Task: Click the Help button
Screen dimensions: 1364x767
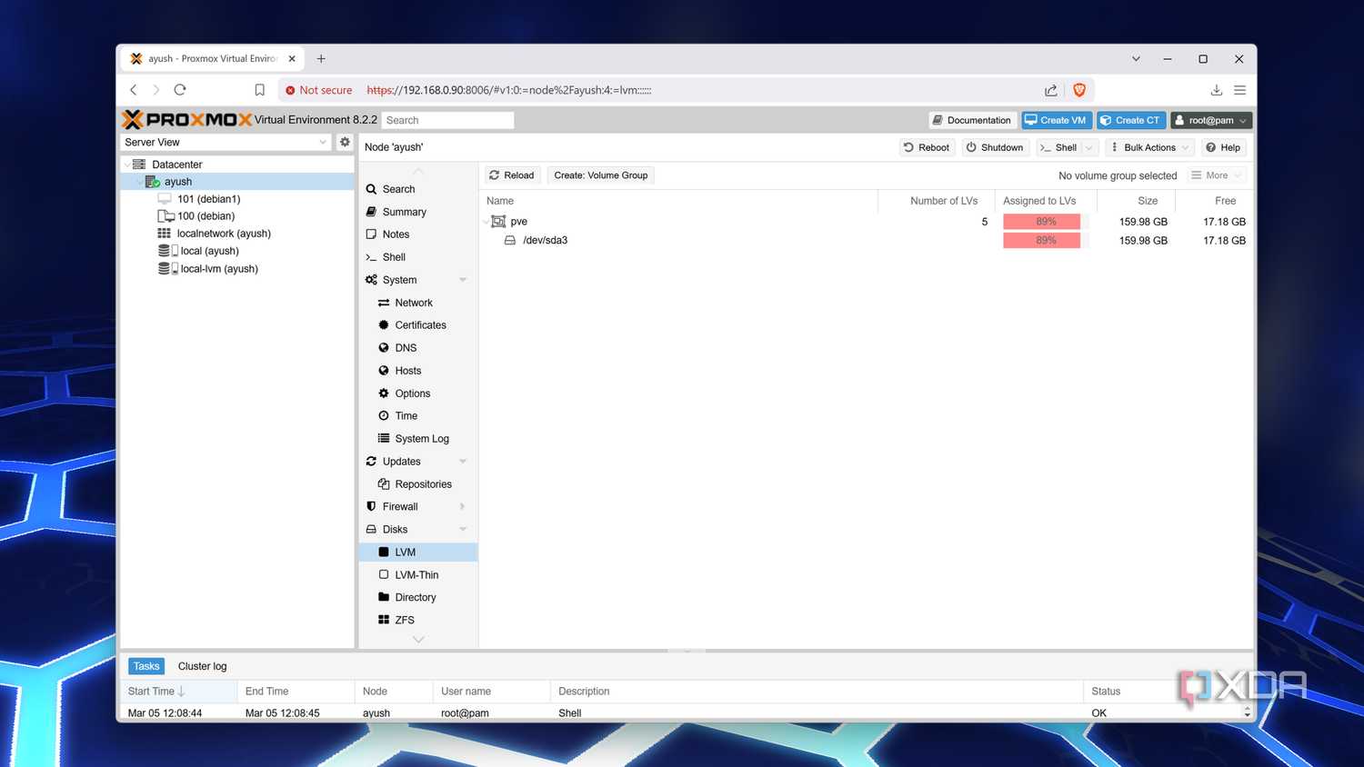Action: point(1223,147)
